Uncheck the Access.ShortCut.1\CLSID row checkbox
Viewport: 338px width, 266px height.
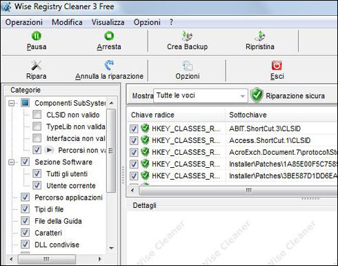pos(134,140)
